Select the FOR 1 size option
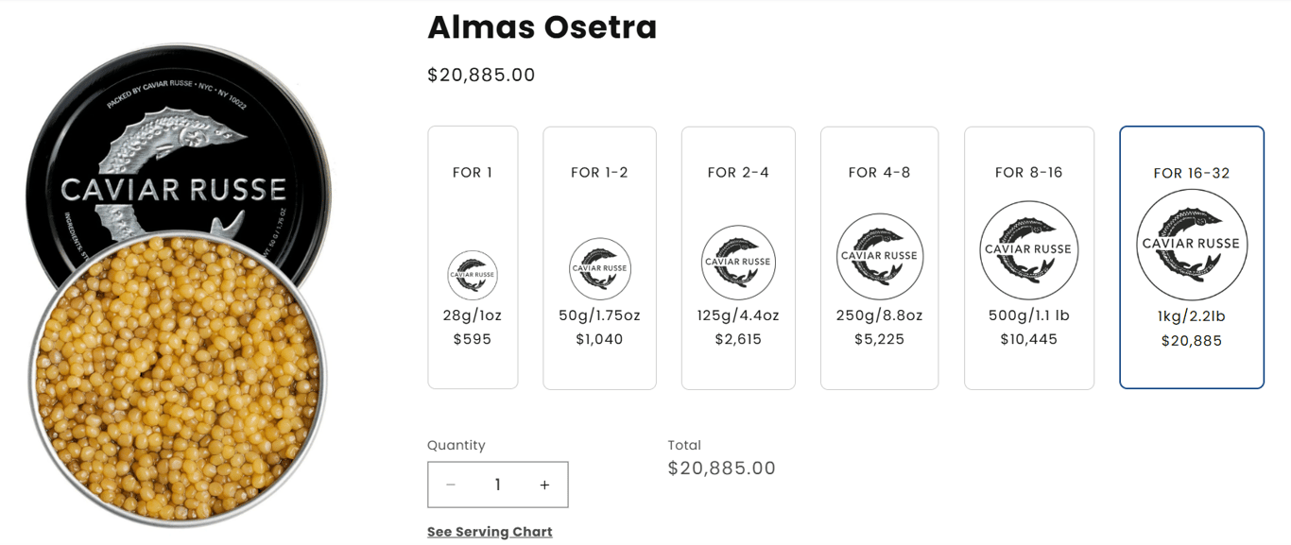1291x545 pixels. (x=473, y=172)
